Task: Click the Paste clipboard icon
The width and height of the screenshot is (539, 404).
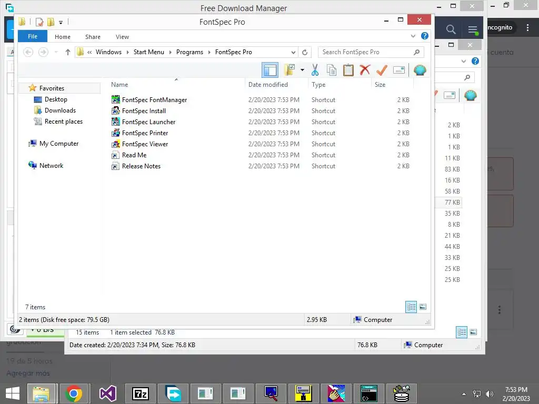Action: pos(348,70)
